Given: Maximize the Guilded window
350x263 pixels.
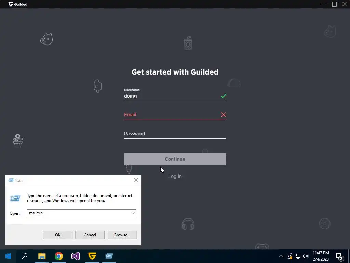Looking at the screenshot, I should pos(334,4).
